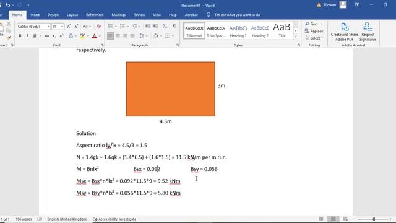This screenshot has width=396, height=223.
Task: Click Replace in Editing group
Action: click(x=314, y=31)
